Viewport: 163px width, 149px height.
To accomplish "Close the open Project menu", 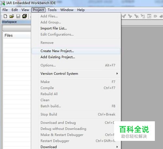I will click(38, 10).
